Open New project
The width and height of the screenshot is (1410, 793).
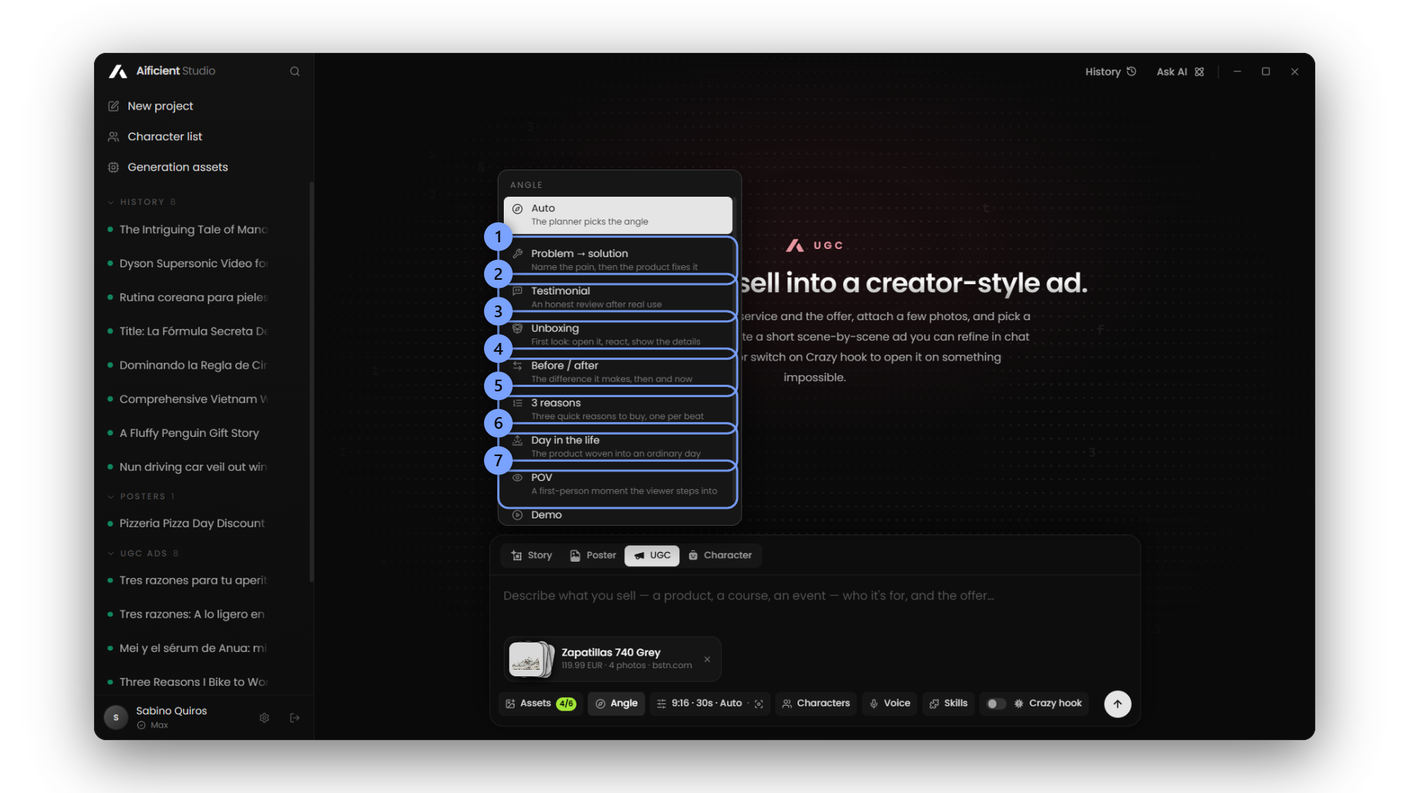coord(160,106)
